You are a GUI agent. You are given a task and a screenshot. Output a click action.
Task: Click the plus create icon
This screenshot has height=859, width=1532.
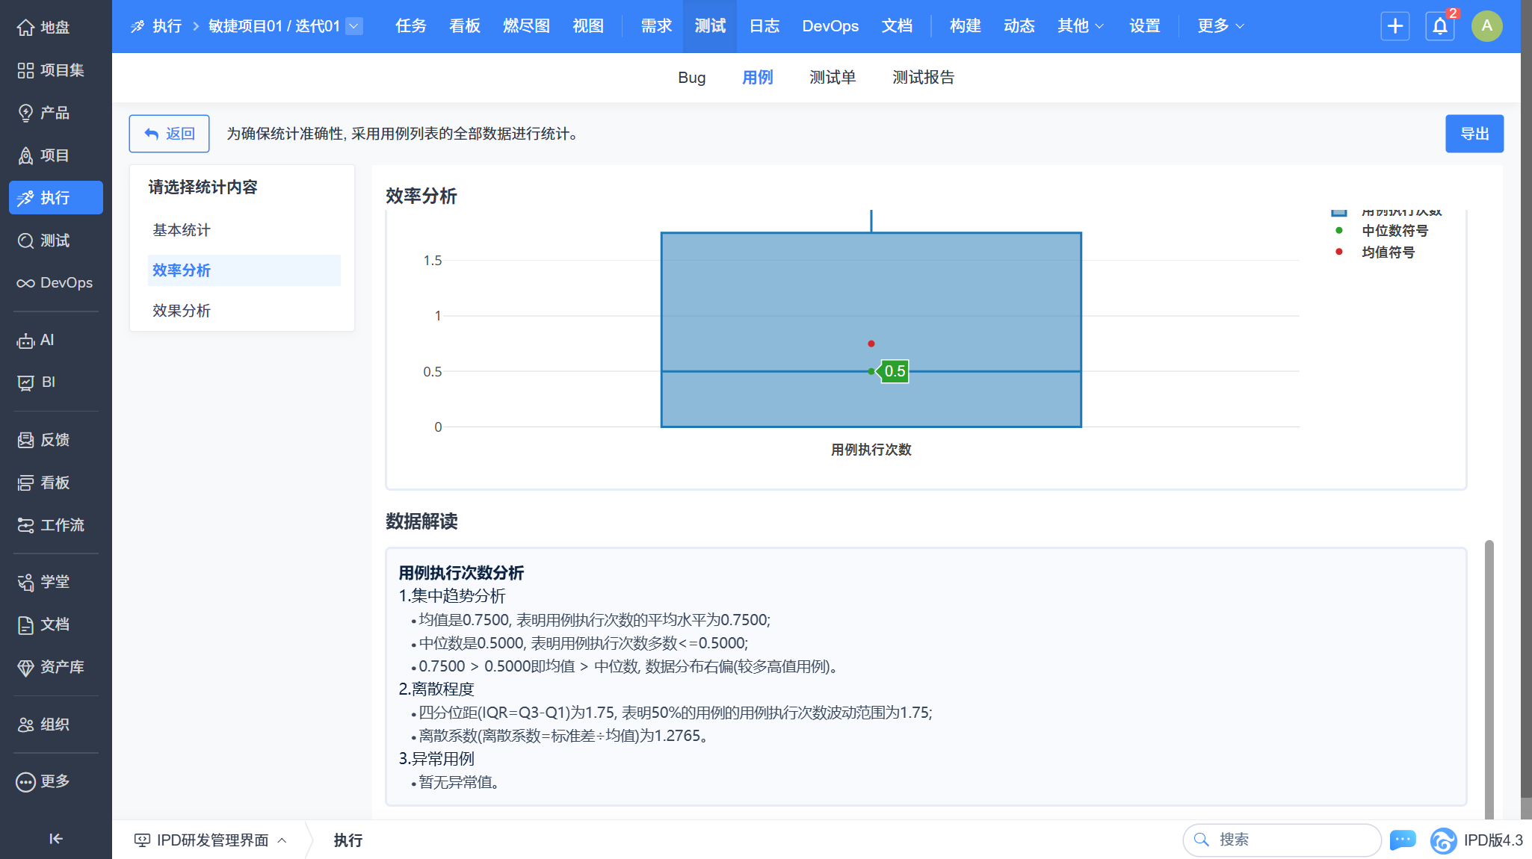pos(1394,27)
